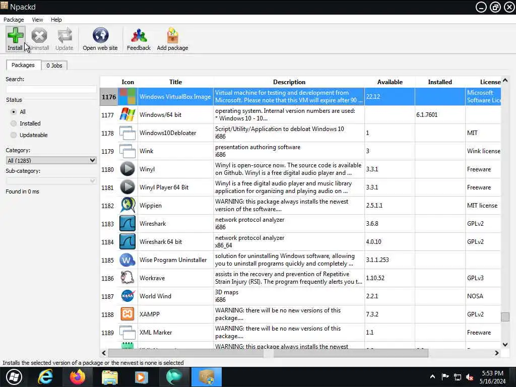Select the Windows VirtualBox Image icon
The height and width of the screenshot is (387, 516).
127,97
